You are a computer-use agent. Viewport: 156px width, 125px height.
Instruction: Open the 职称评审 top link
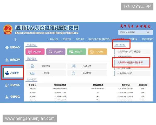click(67, 39)
